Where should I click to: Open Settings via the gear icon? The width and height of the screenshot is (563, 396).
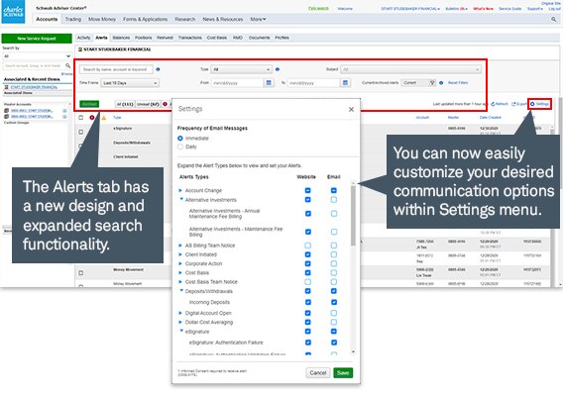(x=539, y=104)
